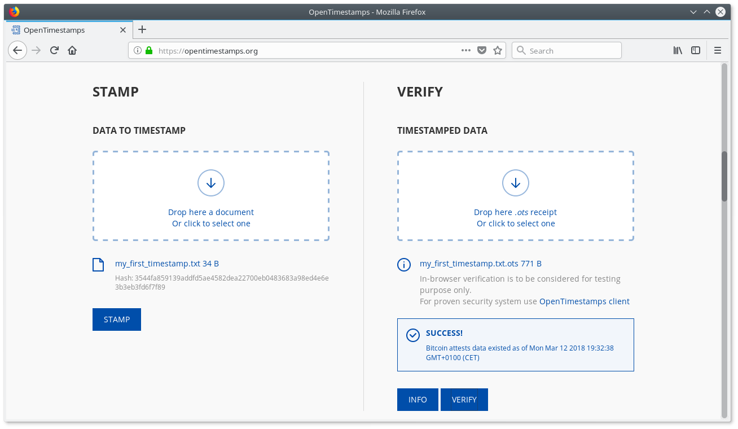The image size is (738, 429).
Task: Click the my_first_timestamp.txt 34 B filename
Action: tap(167, 264)
